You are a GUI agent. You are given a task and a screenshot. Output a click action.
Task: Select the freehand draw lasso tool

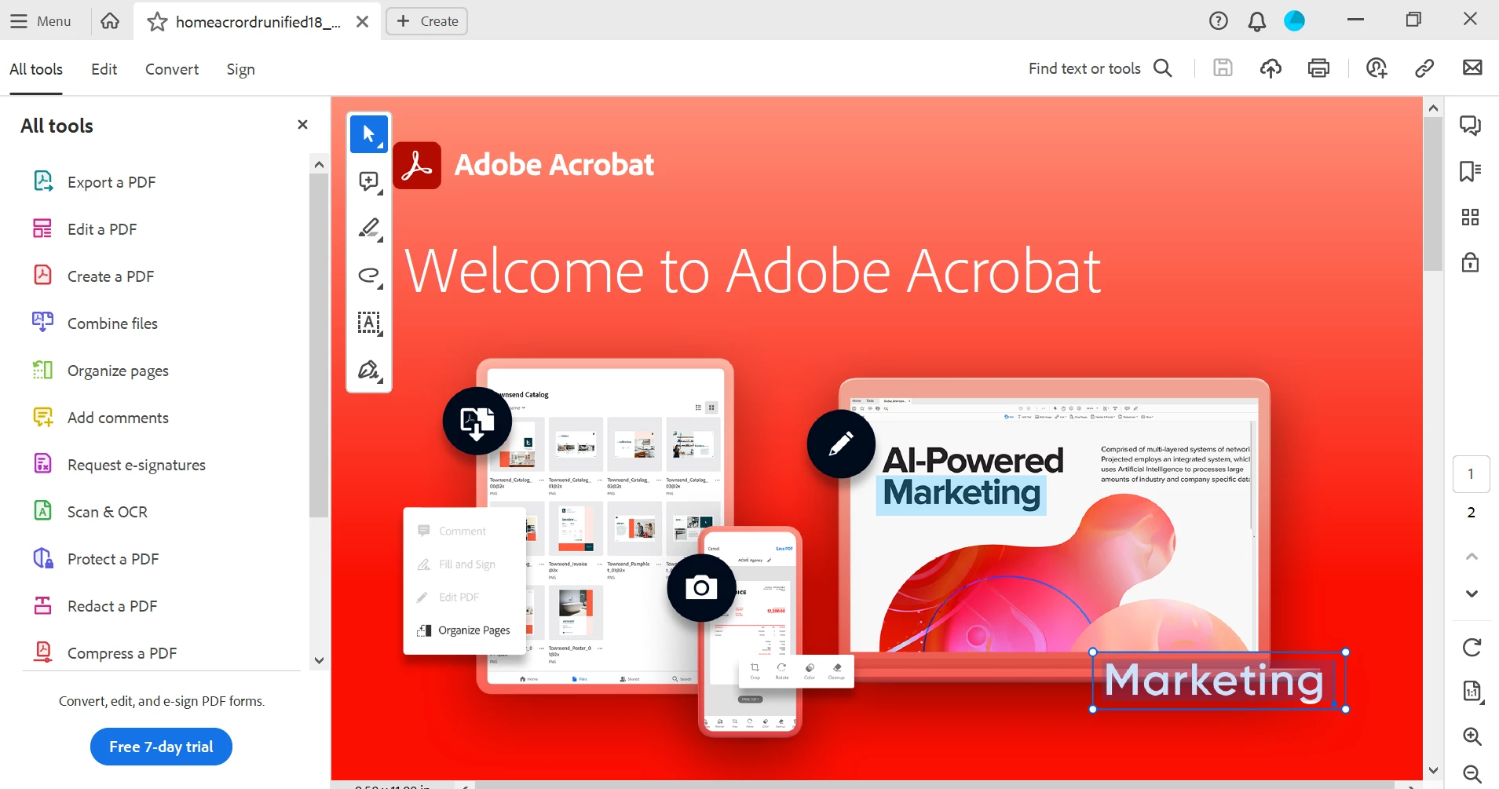click(369, 276)
